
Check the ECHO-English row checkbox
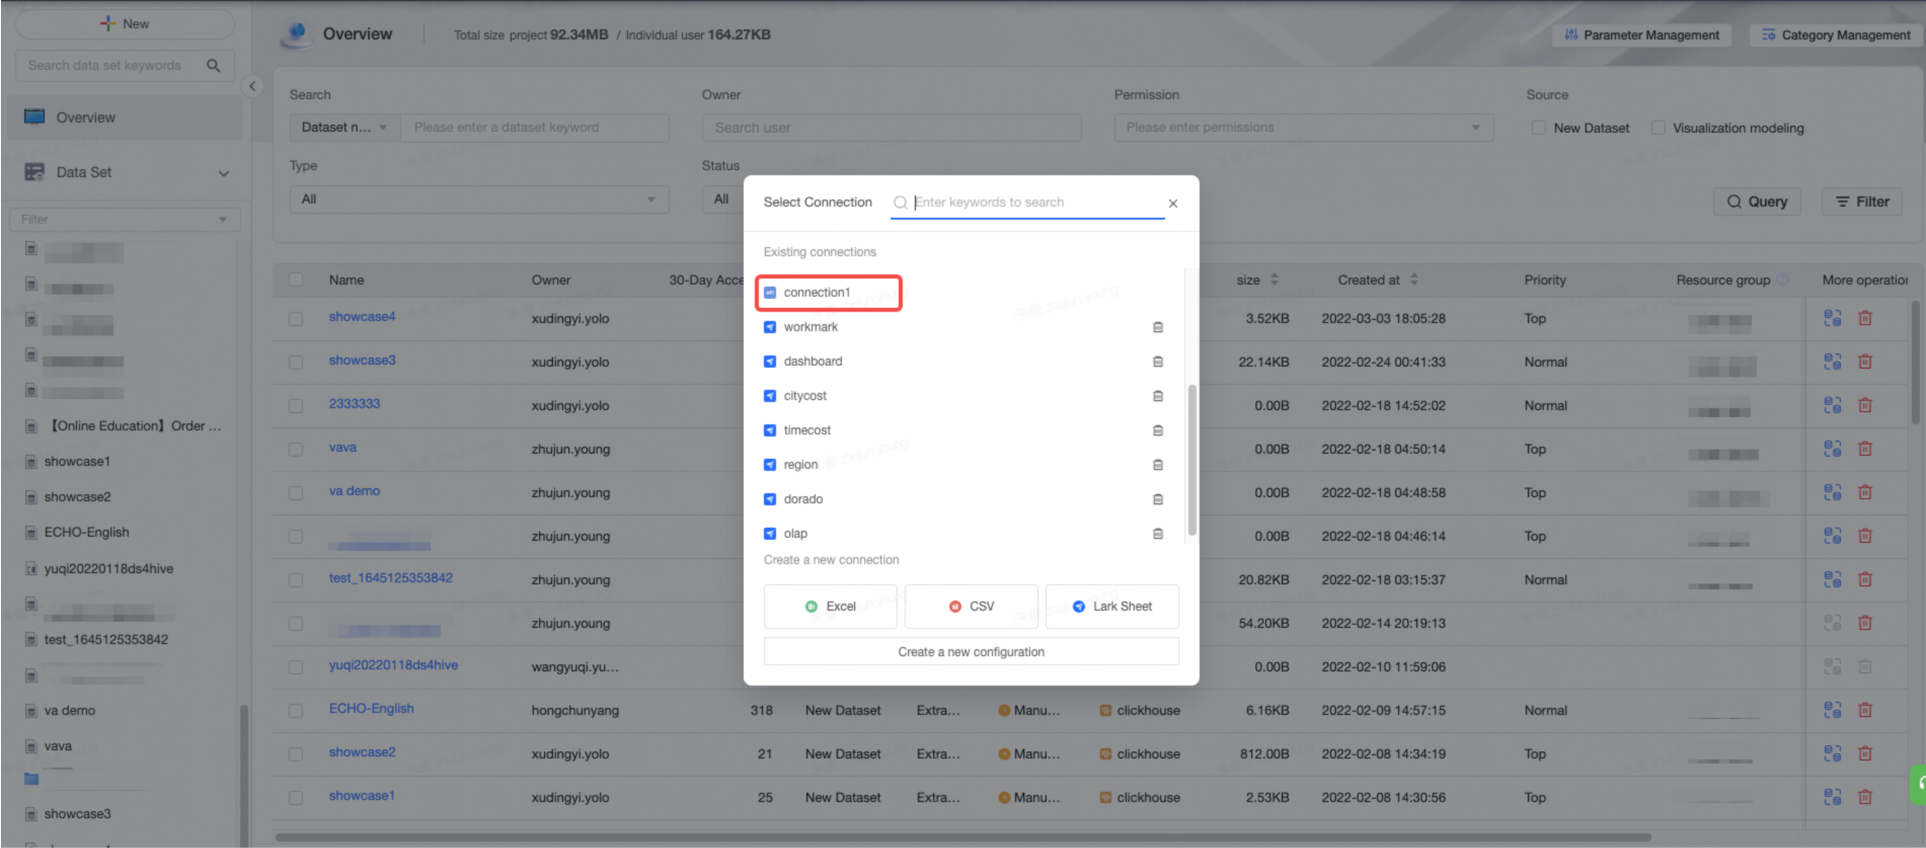pyautogui.click(x=296, y=710)
